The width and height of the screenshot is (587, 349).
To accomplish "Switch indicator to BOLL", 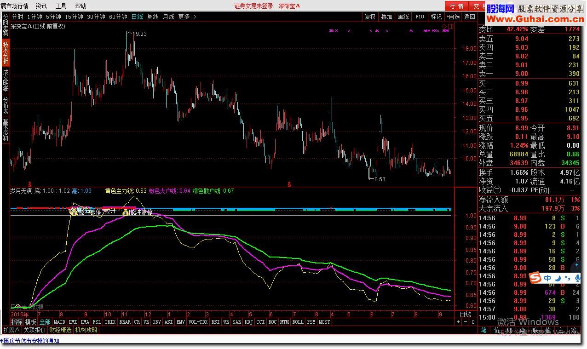I will pyautogui.click(x=298, y=322).
